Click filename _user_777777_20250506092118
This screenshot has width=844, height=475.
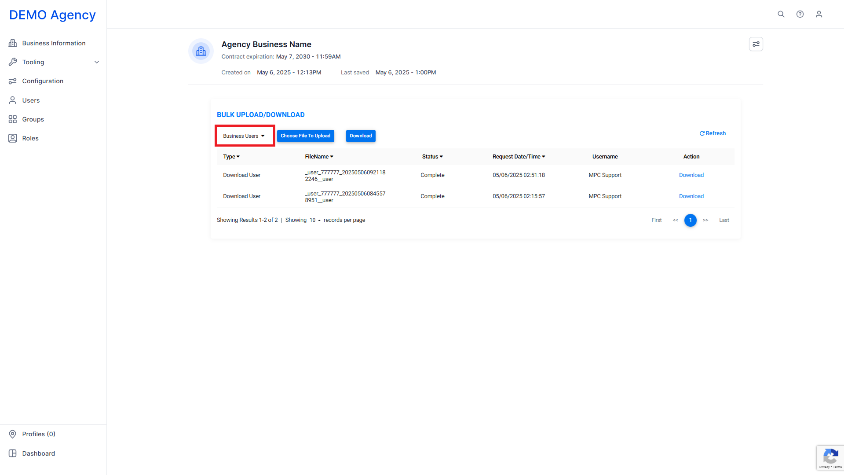coord(345,176)
